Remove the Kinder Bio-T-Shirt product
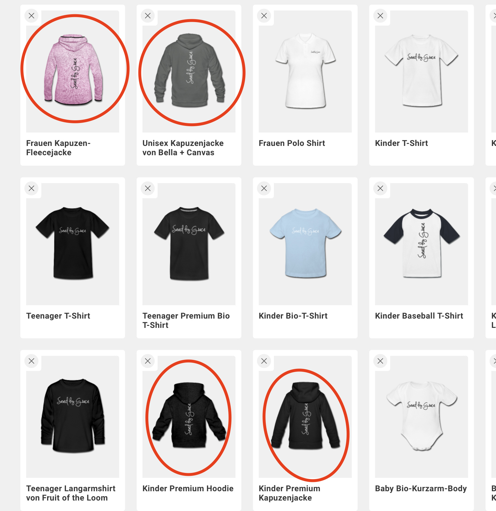The image size is (496, 511). point(264,188)
